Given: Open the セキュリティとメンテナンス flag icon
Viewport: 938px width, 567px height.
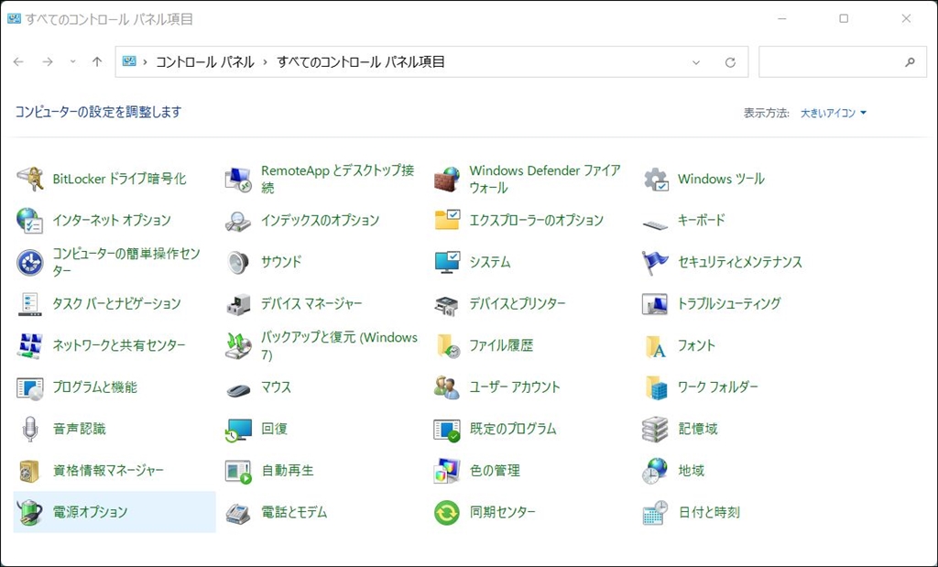Looking at the screenshot, I should [656, 262].
